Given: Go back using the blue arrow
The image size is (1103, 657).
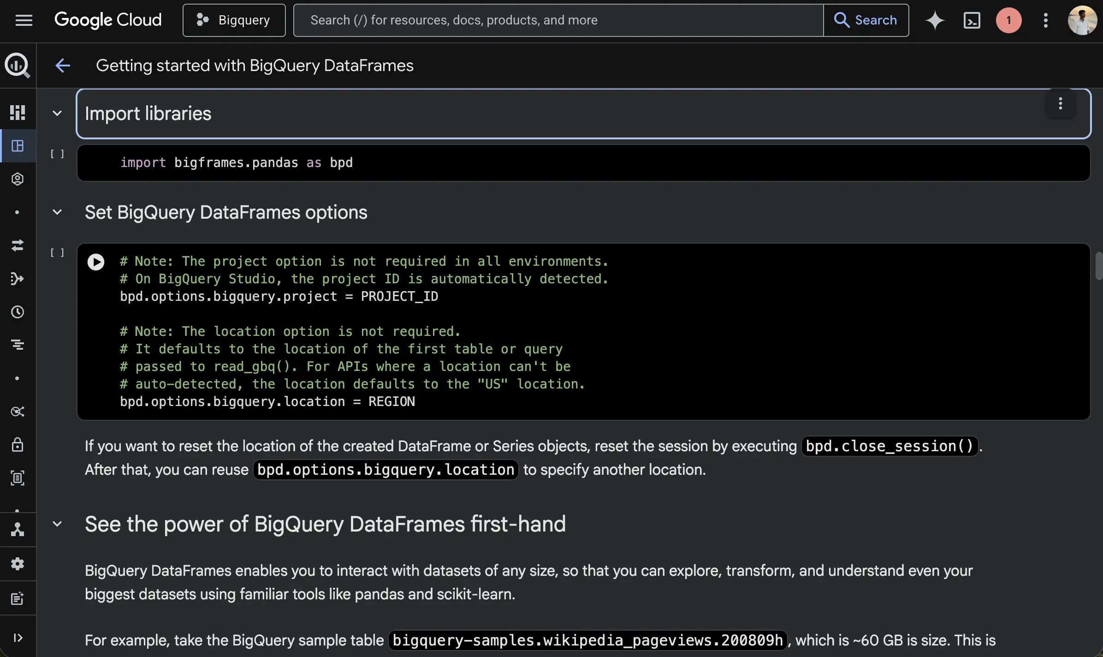Looking at the screenshot, I should (63, 66).
